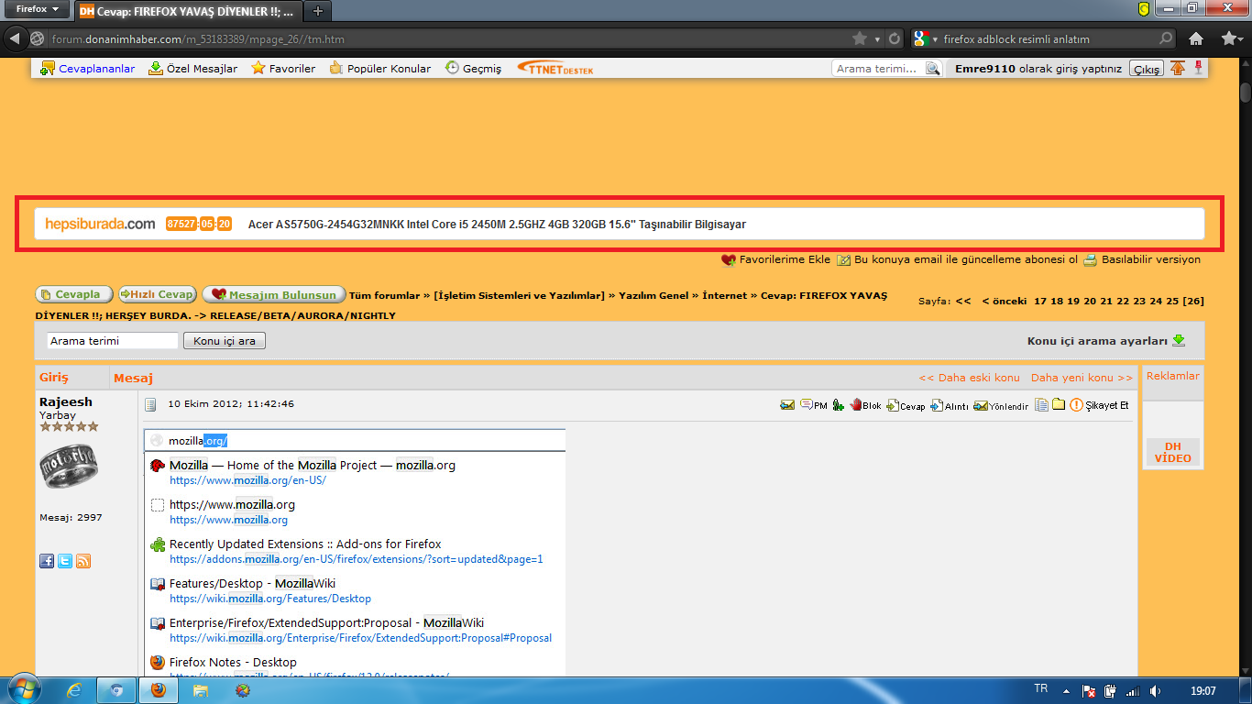The image size is (1252, 704).
Task: Click the green add-friend icon in post toolbar
Action: (838, 405)
